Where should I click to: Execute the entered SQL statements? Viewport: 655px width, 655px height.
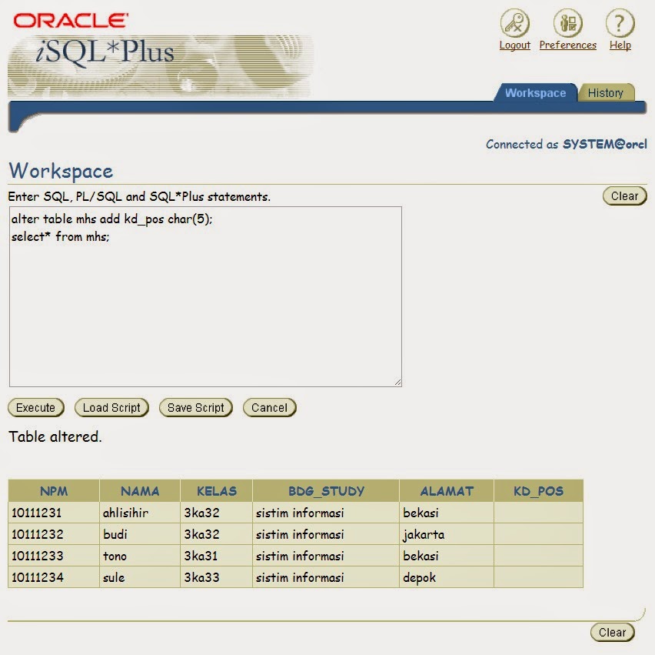pos(35,407)
